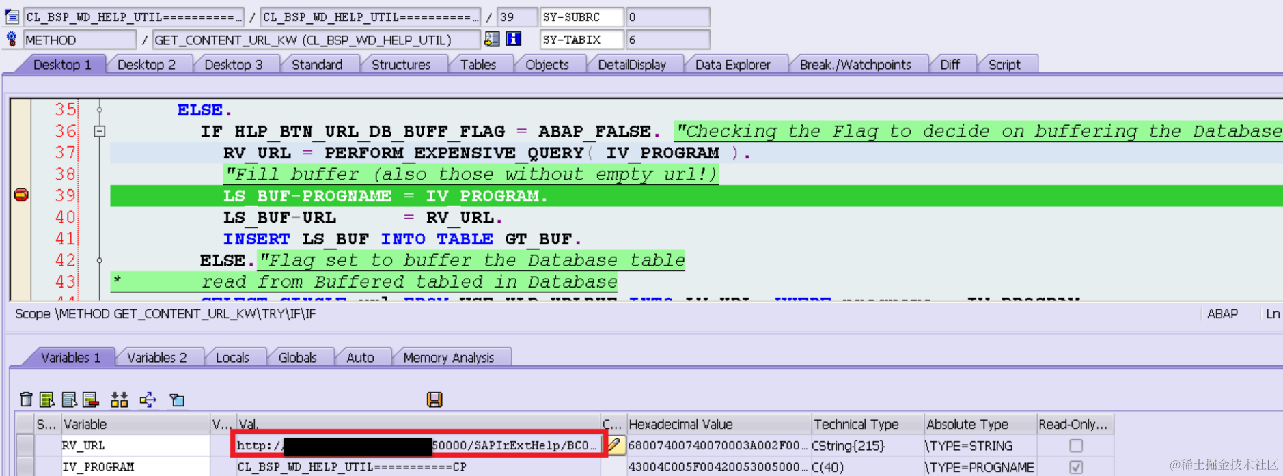Select the Auto tab
The width and height of the screenshot is (1283, 476).
360,357
